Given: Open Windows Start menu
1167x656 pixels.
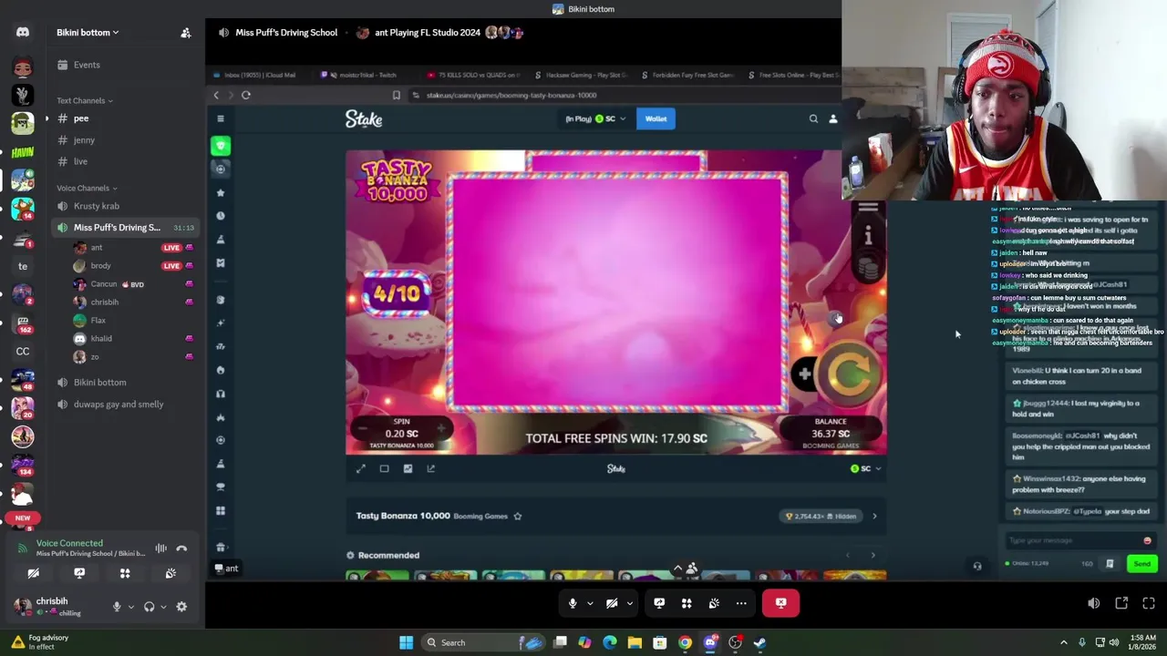Looking at the screenshot, I should tap(406, 642).
